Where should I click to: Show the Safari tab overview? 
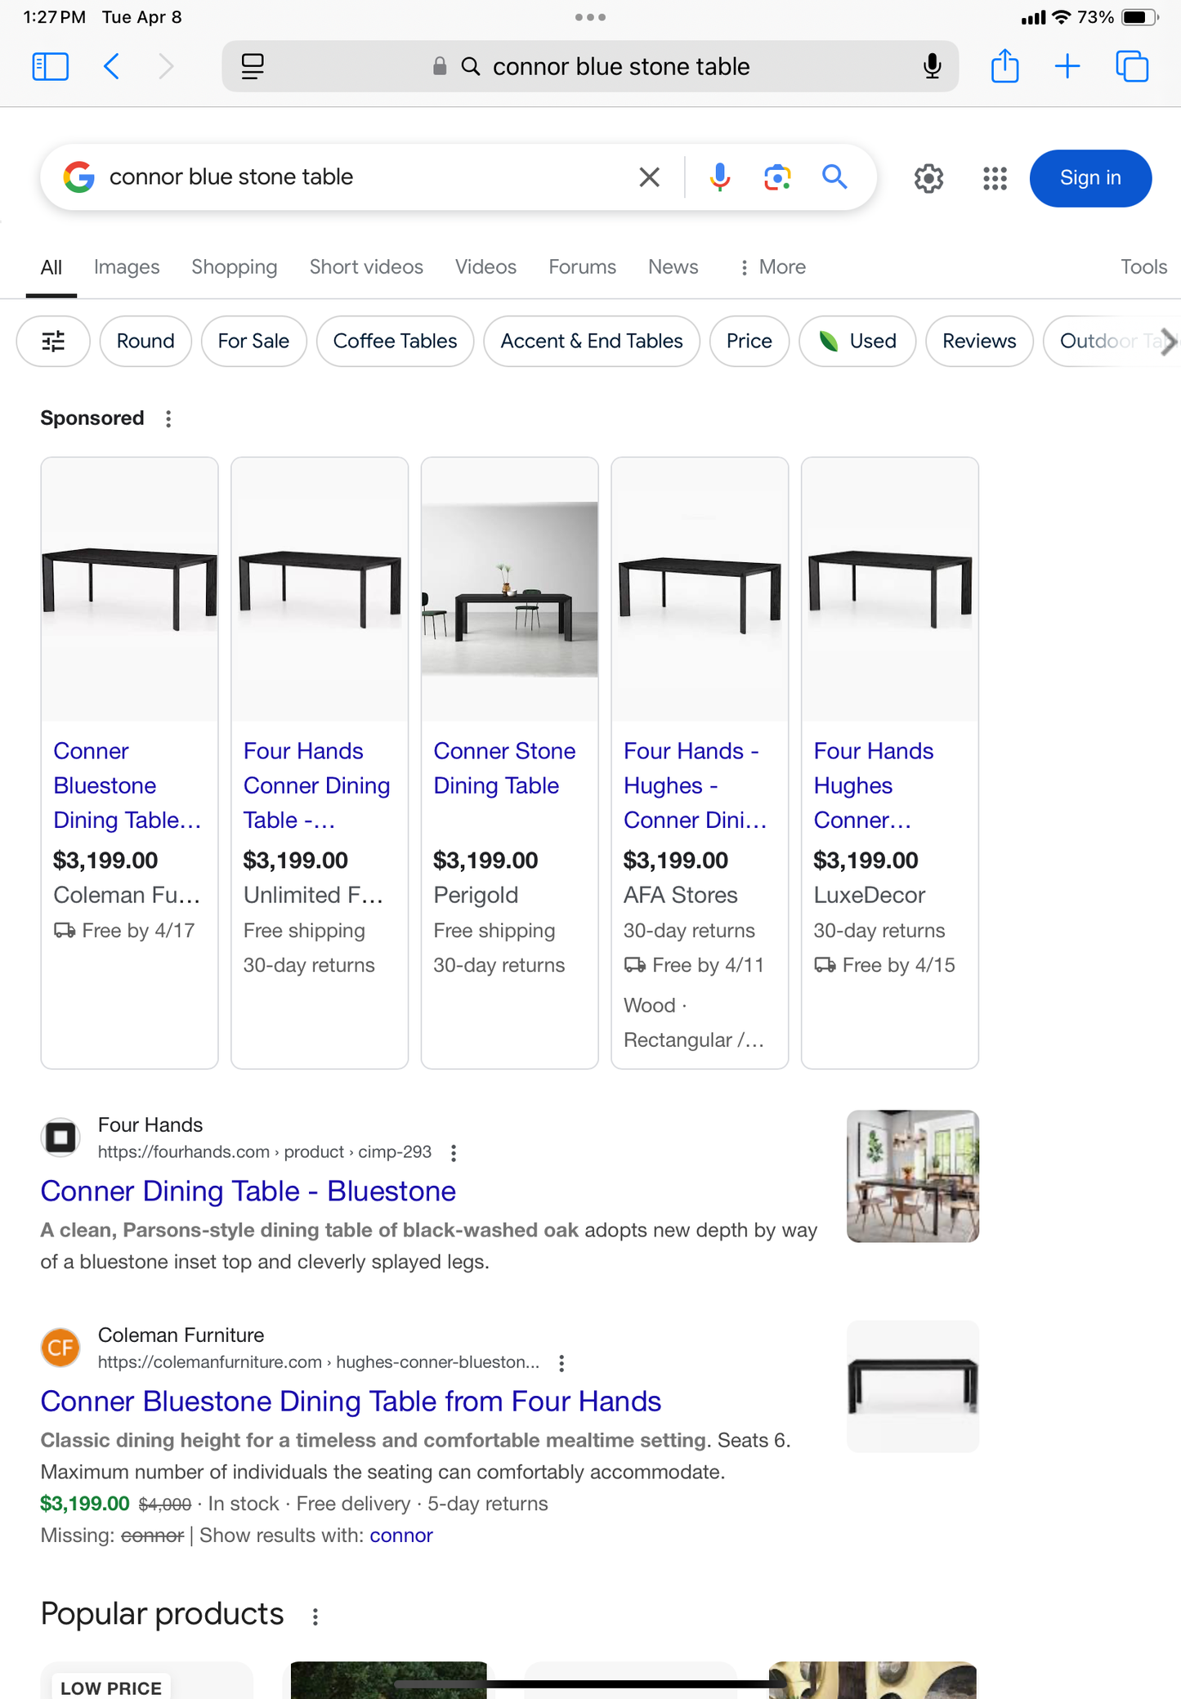pyautogui.click(x=1132, y=66)
